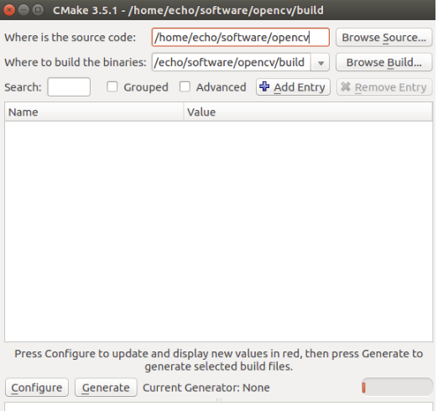Image resolution: width=438 pixels, height=411 pixels.
Task: Maximize the CMake window
Action: coord(38,10)
